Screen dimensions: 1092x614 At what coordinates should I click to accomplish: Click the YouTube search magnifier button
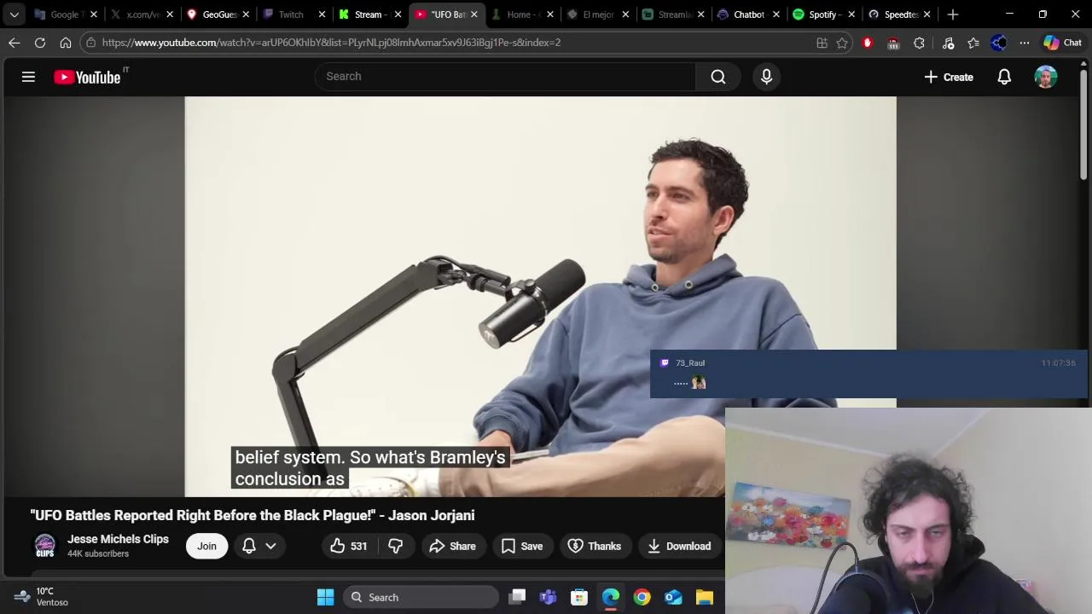tap(718, 77)
